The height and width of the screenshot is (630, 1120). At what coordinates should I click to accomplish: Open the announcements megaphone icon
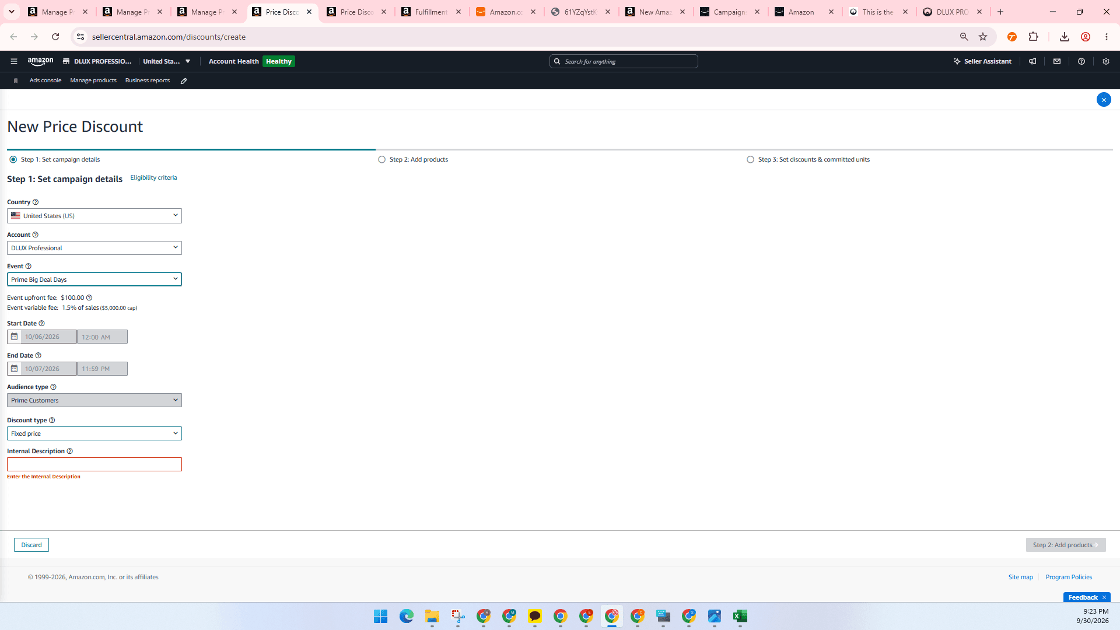1032,61
